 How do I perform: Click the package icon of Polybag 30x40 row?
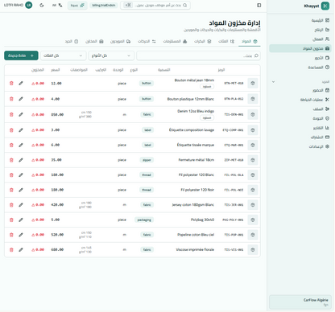(253, 220)
